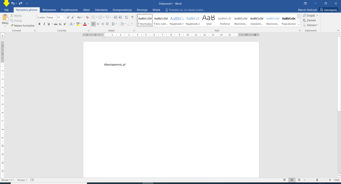Click the Undo arrow in quick access toolbar
This screenshot has width=341, height=184.
(13, 3)
